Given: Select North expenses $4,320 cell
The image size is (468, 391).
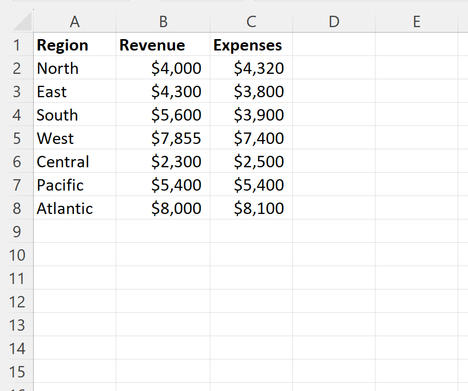Looking at the screenshot, I should [251, 67].
